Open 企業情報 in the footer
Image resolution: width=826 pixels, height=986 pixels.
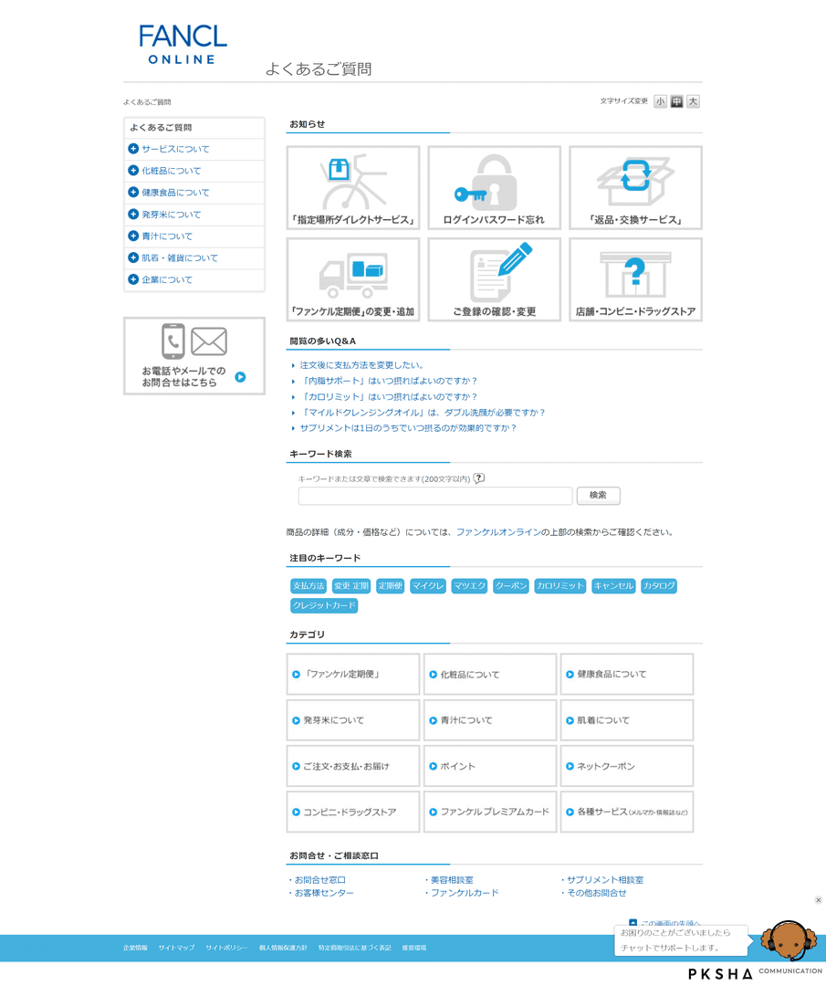pyautogui.click(x=135, y=948)
